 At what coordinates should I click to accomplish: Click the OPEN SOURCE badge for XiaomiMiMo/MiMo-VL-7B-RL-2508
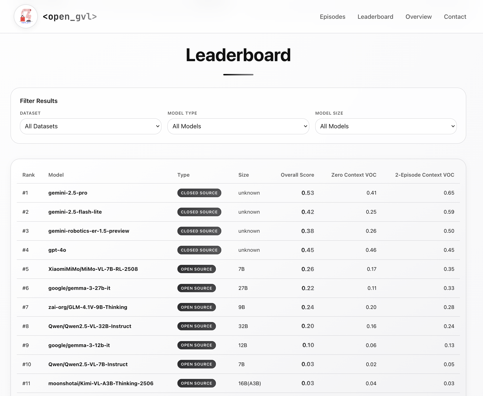197,269
